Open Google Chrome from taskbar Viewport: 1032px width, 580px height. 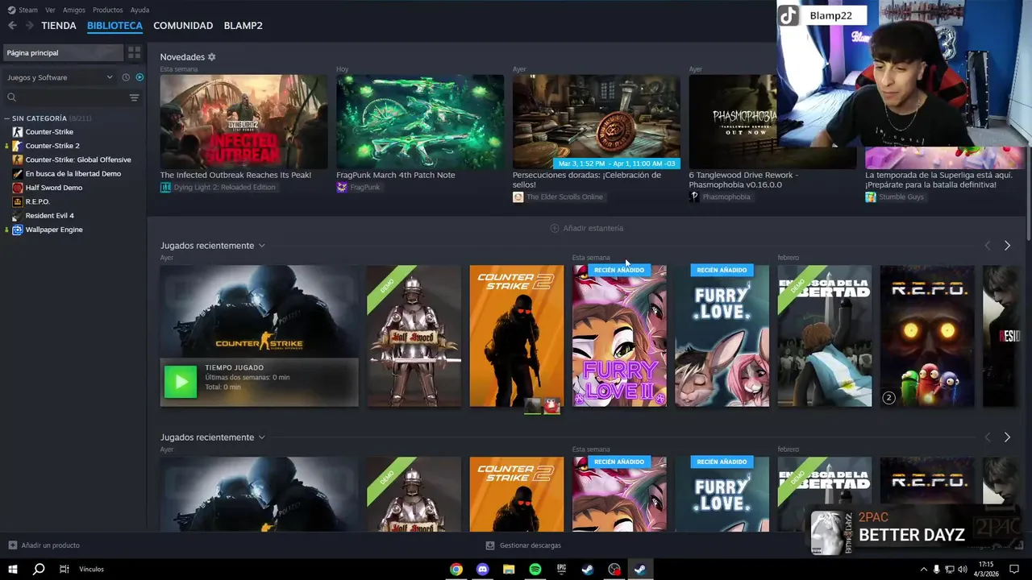[x=456, y=569]
